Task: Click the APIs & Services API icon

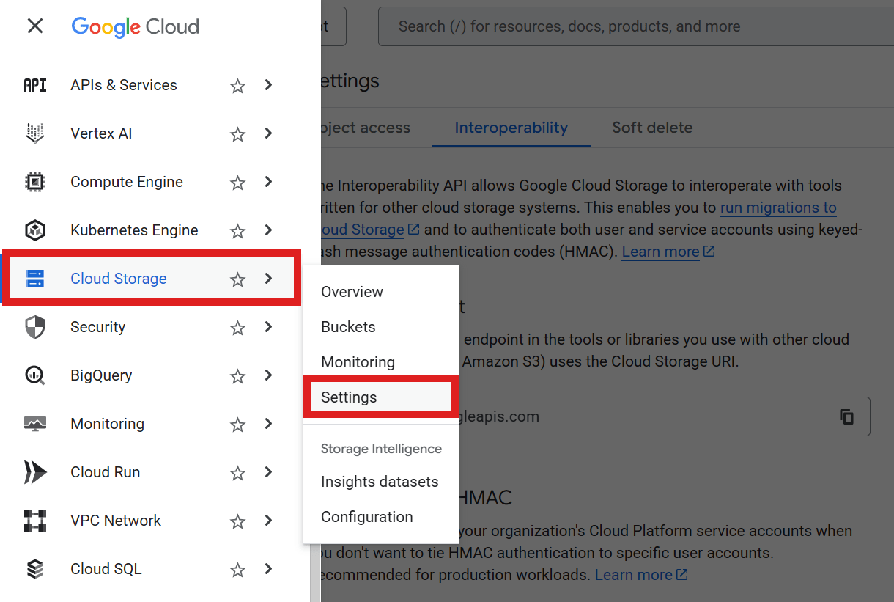Action: 35,85
